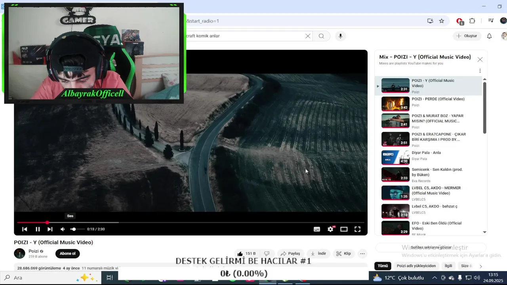Open the browser profile avatar

coord(503,21)
